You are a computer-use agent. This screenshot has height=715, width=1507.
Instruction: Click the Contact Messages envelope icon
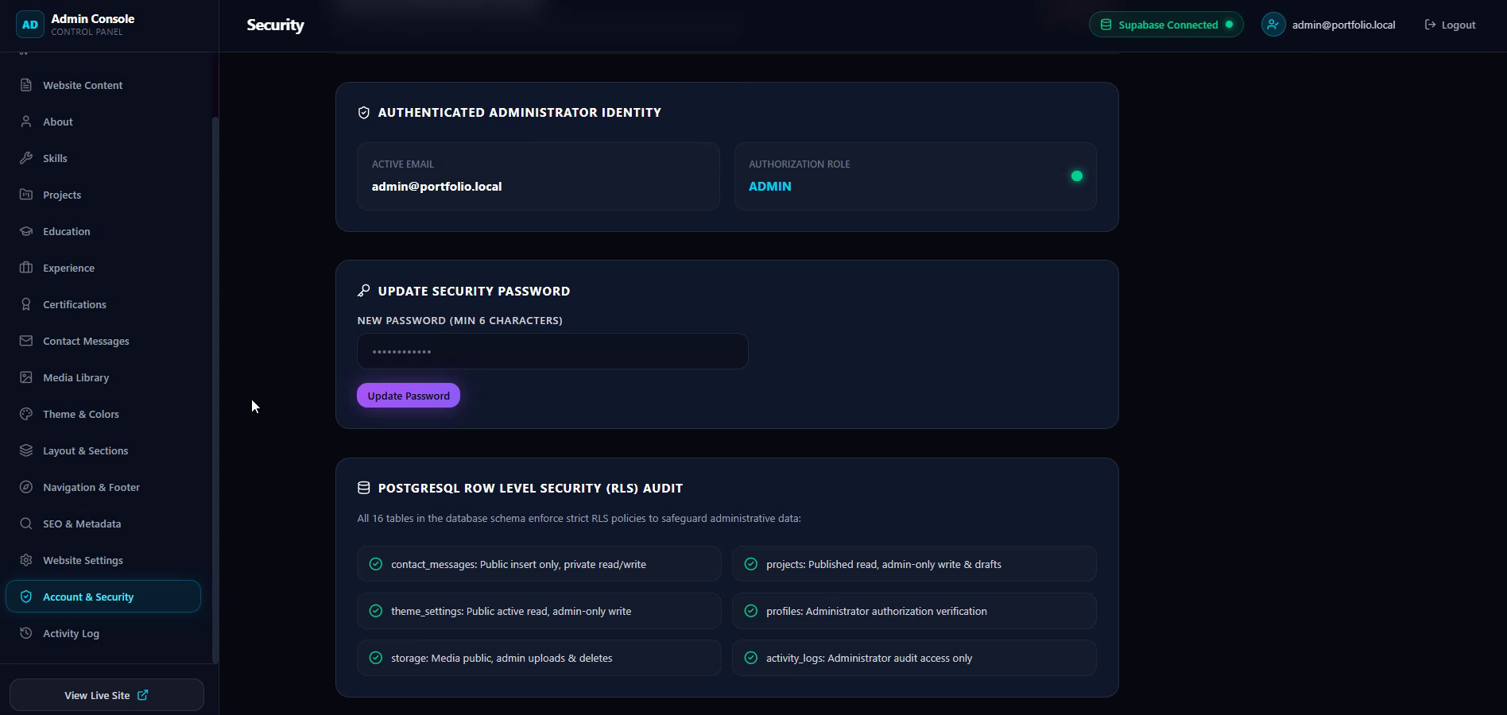pyautogui.click(x=26, y=341)
